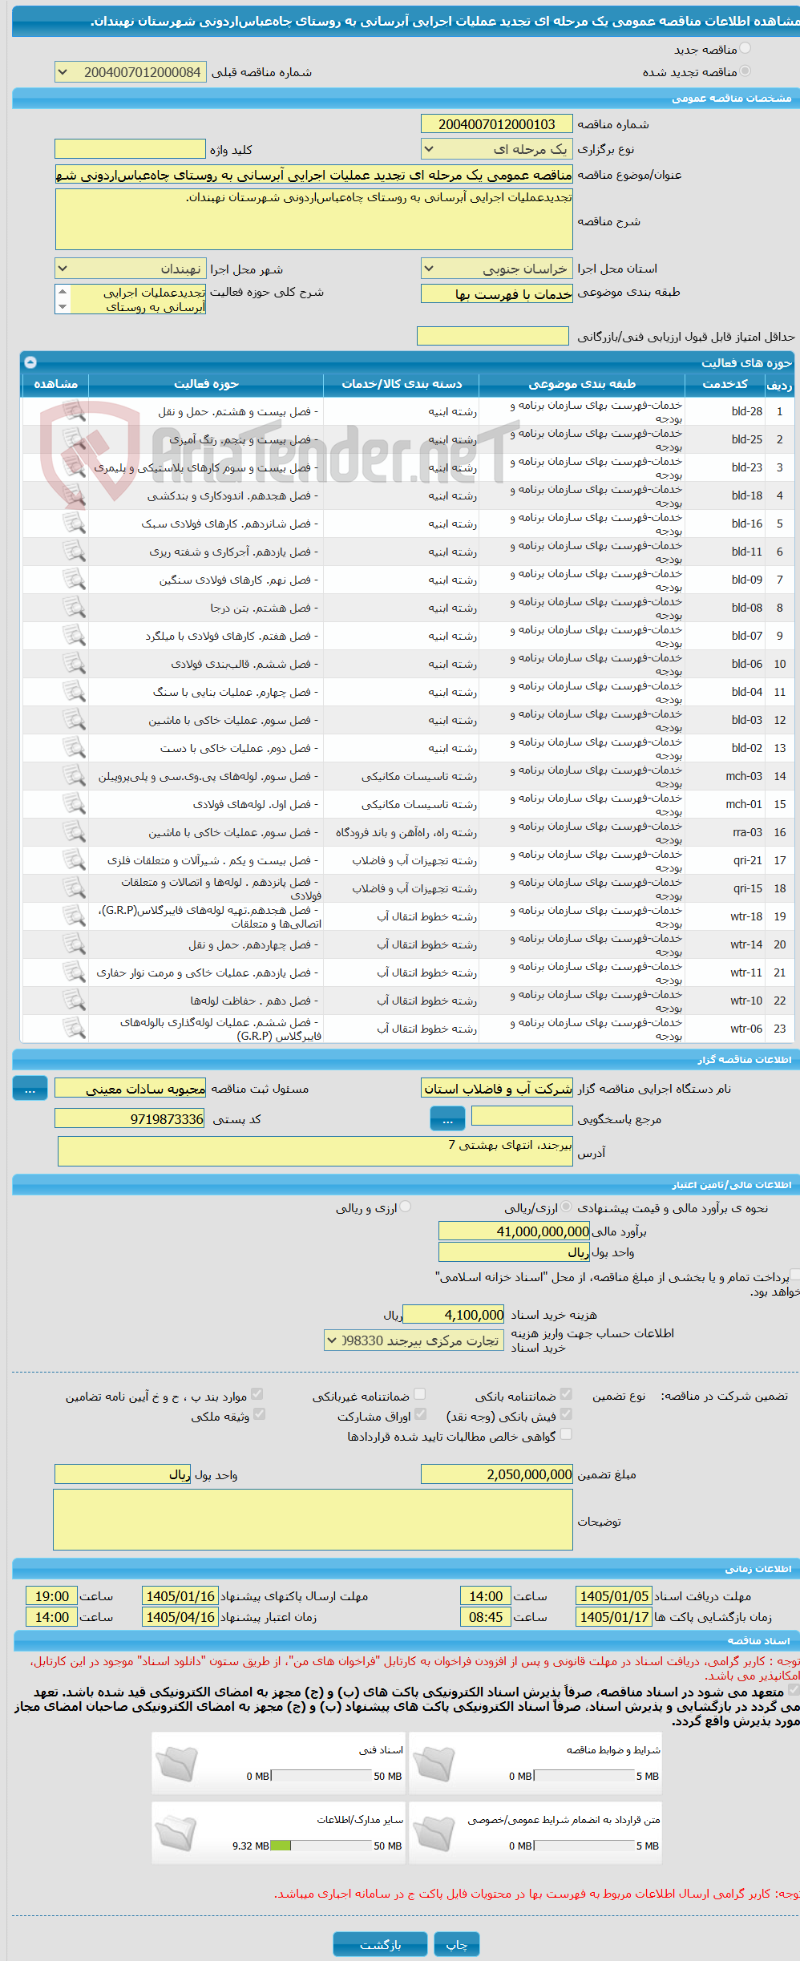Open view icon for row wtr-06
Image resolution: width=800 pixels, height=1961 pixels.
[x=74, y=1029]
